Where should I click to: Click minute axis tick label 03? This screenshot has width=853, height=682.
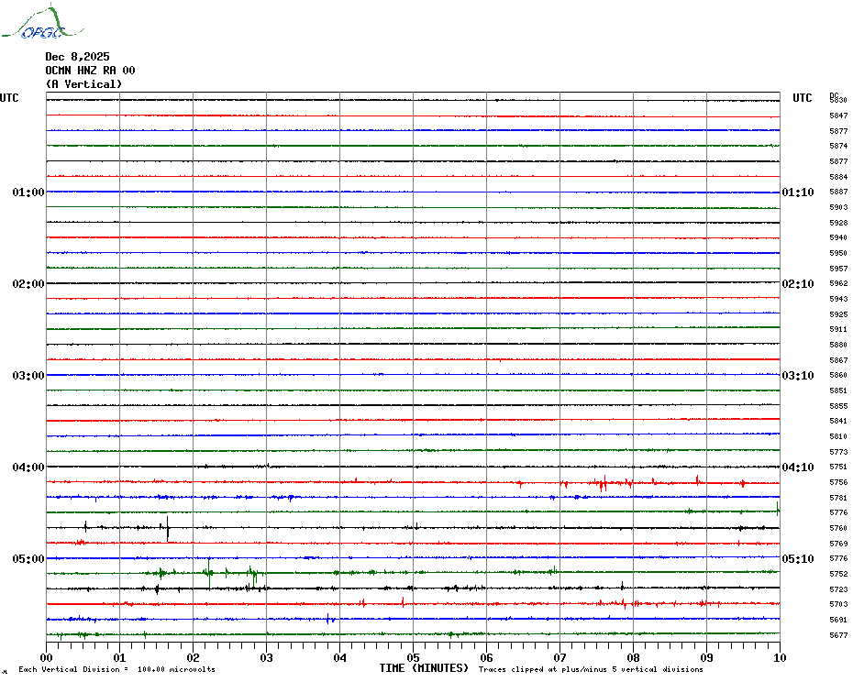click(266, 657)
